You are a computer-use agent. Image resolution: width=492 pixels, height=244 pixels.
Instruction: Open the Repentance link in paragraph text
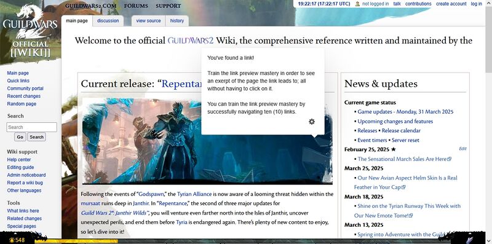click(173, 203)
